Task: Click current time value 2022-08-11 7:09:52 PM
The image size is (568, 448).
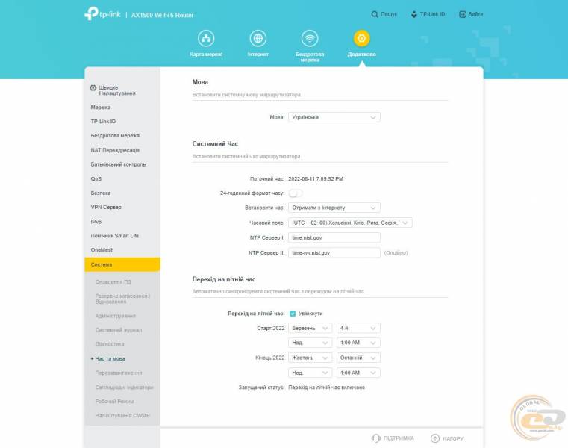Action: (316, 178)
